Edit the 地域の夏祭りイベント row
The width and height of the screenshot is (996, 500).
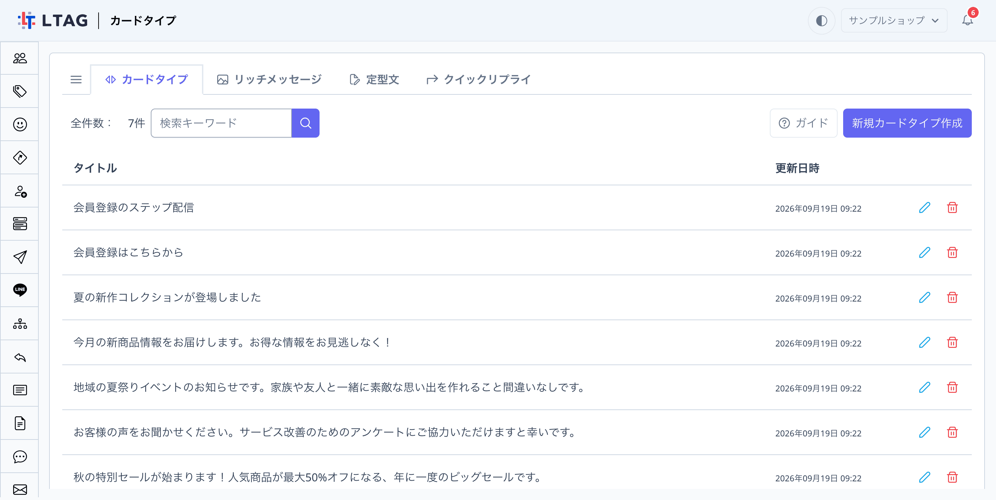(924, 387)
